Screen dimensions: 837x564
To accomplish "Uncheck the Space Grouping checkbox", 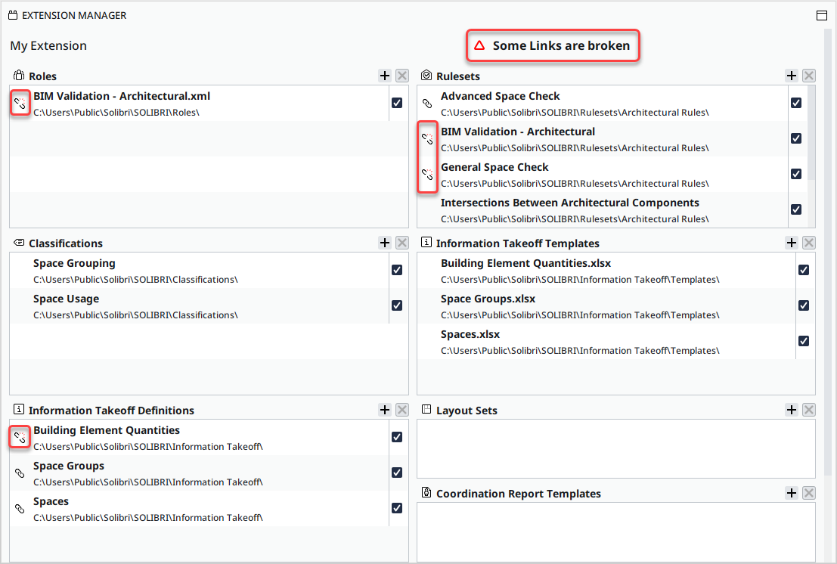I will (x=397, y=270).
